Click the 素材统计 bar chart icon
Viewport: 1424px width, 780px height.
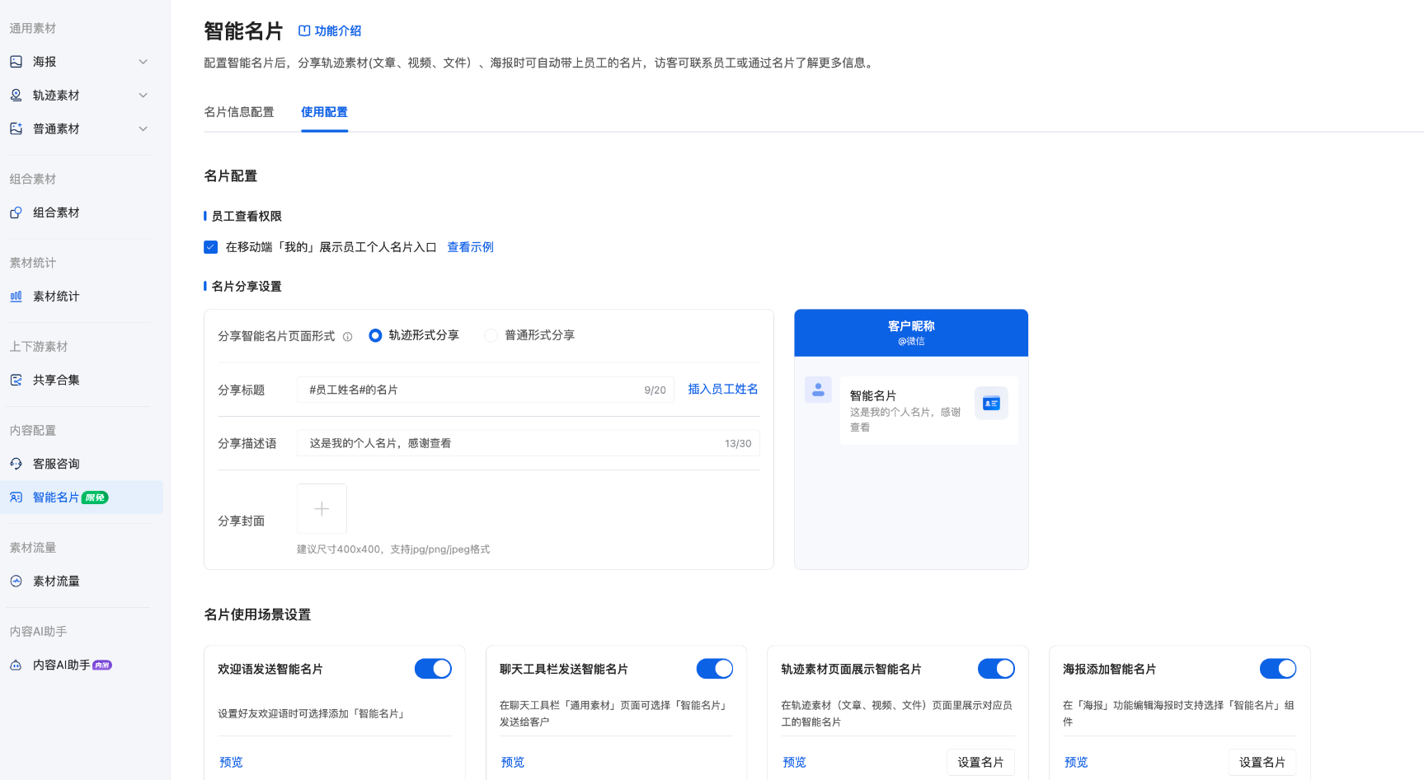(x=16, y=297)
